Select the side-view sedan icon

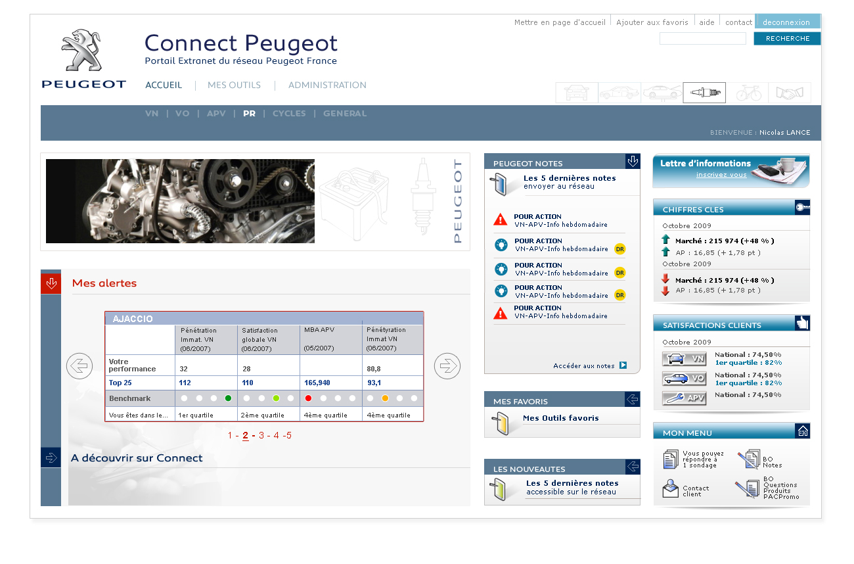[x=619, y=93]
